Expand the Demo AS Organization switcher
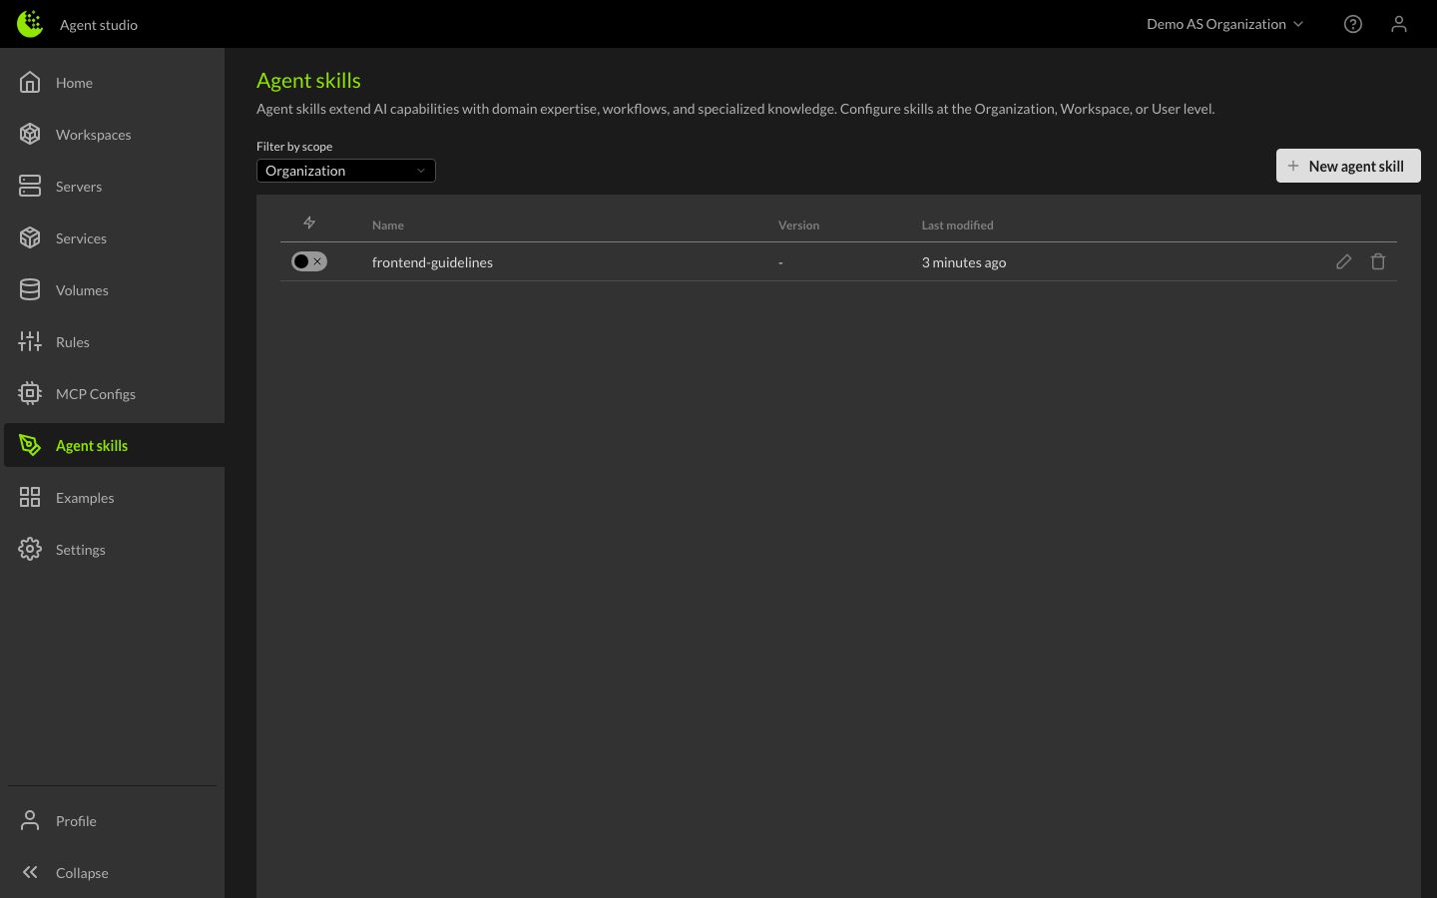Image resolution: width=1437 pixels, height=898 pixels. point(1223,24)
